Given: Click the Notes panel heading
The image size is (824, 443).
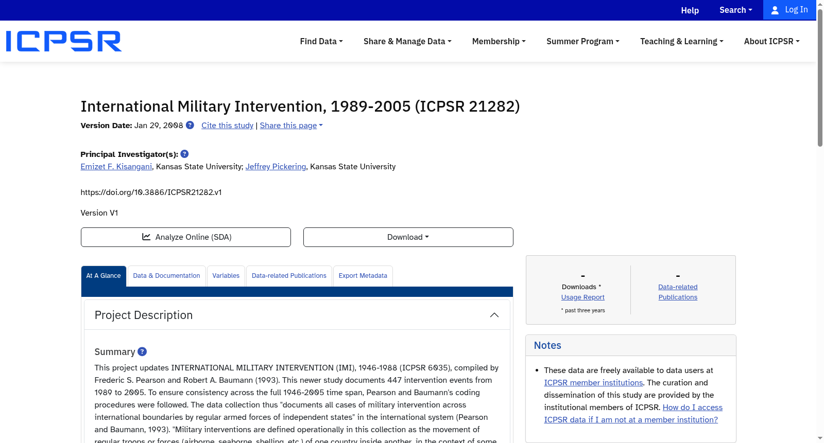Looking at the screenshot, I should click(547, 345).
